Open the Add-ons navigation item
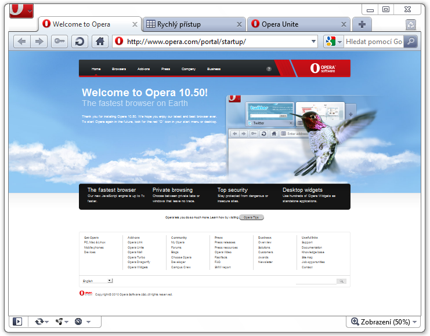 point(143,69)
